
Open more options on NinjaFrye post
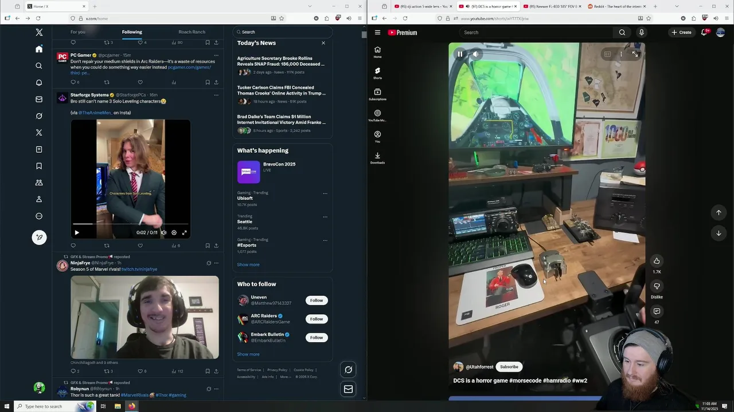216,263
